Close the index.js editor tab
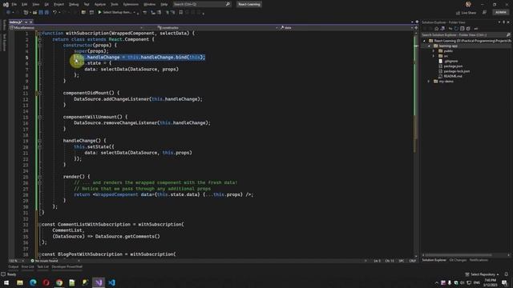The height and width of the screenshot is (288, 513). [x=31, y=22]
